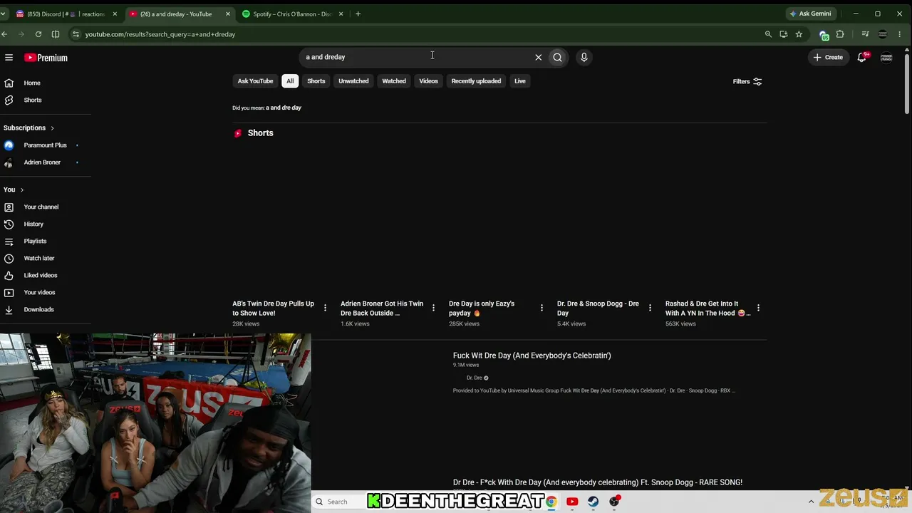This screenshot has height=513, width=912.
Task: Open a new browser tab
Action: [358, 14]
